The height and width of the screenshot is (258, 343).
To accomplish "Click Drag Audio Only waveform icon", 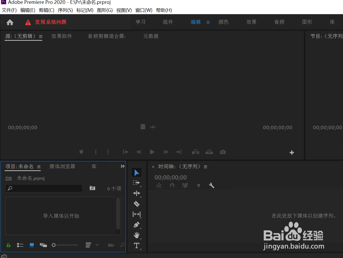I will click(x=153, y=127).
